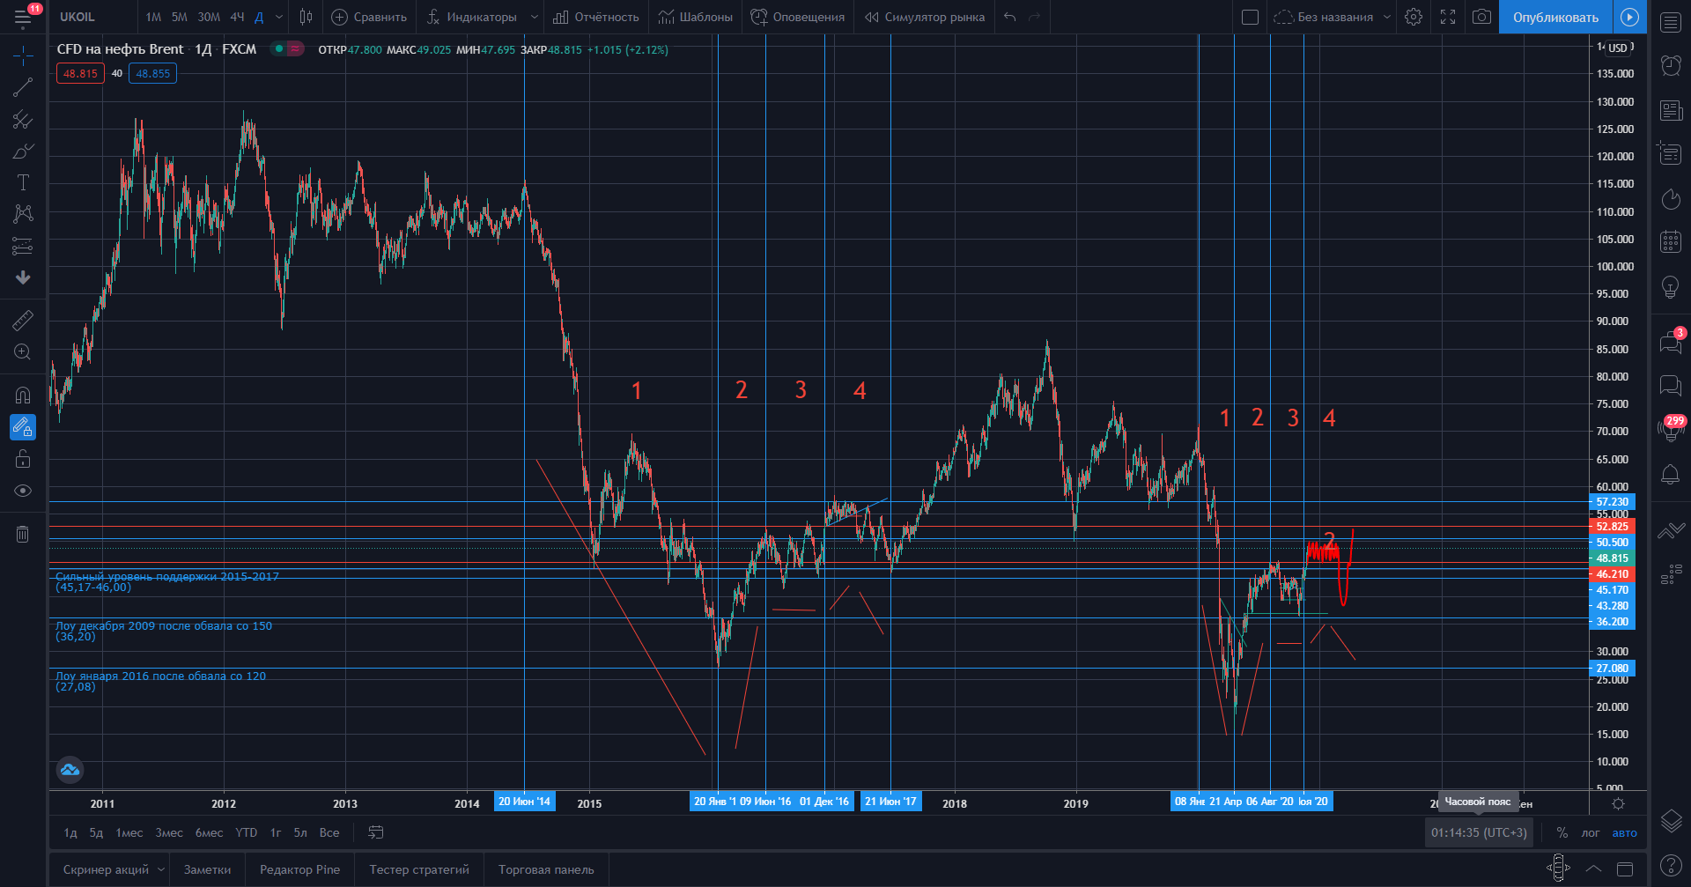Click the Опубликовать button
Image resolution: width=1691 pixels, height=887 pixels.
(x=1555, y=17)
